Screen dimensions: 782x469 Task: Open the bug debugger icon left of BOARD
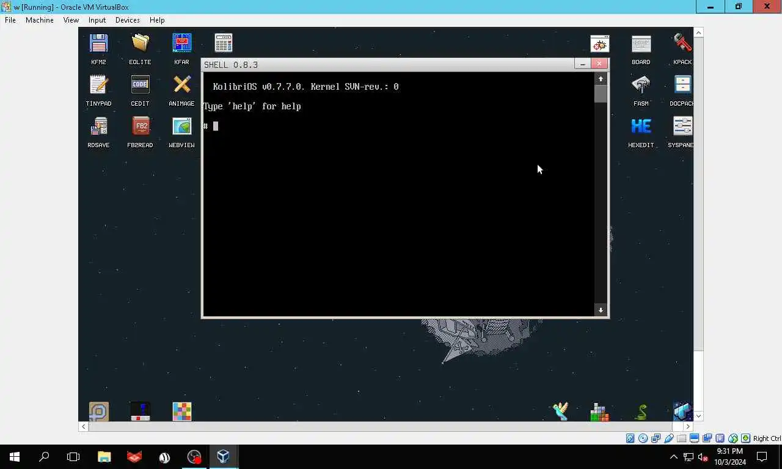click(x=599, y=44)
